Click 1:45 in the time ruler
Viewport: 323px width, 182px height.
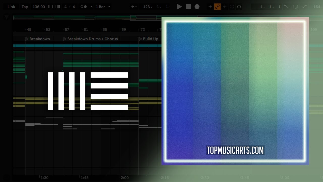[85, 178]
